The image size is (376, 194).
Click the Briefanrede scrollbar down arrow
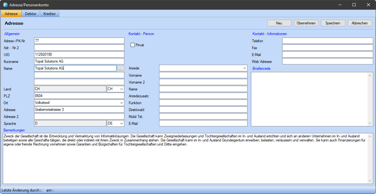click(x=371, y=124)
